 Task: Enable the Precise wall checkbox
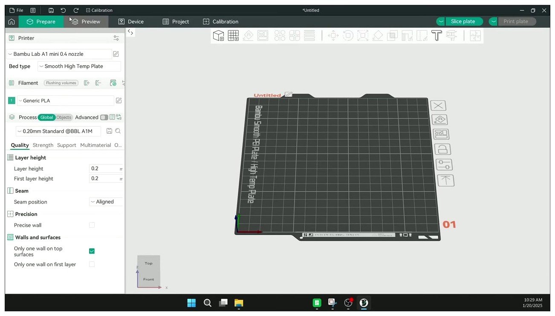click(x=92, y=225)
